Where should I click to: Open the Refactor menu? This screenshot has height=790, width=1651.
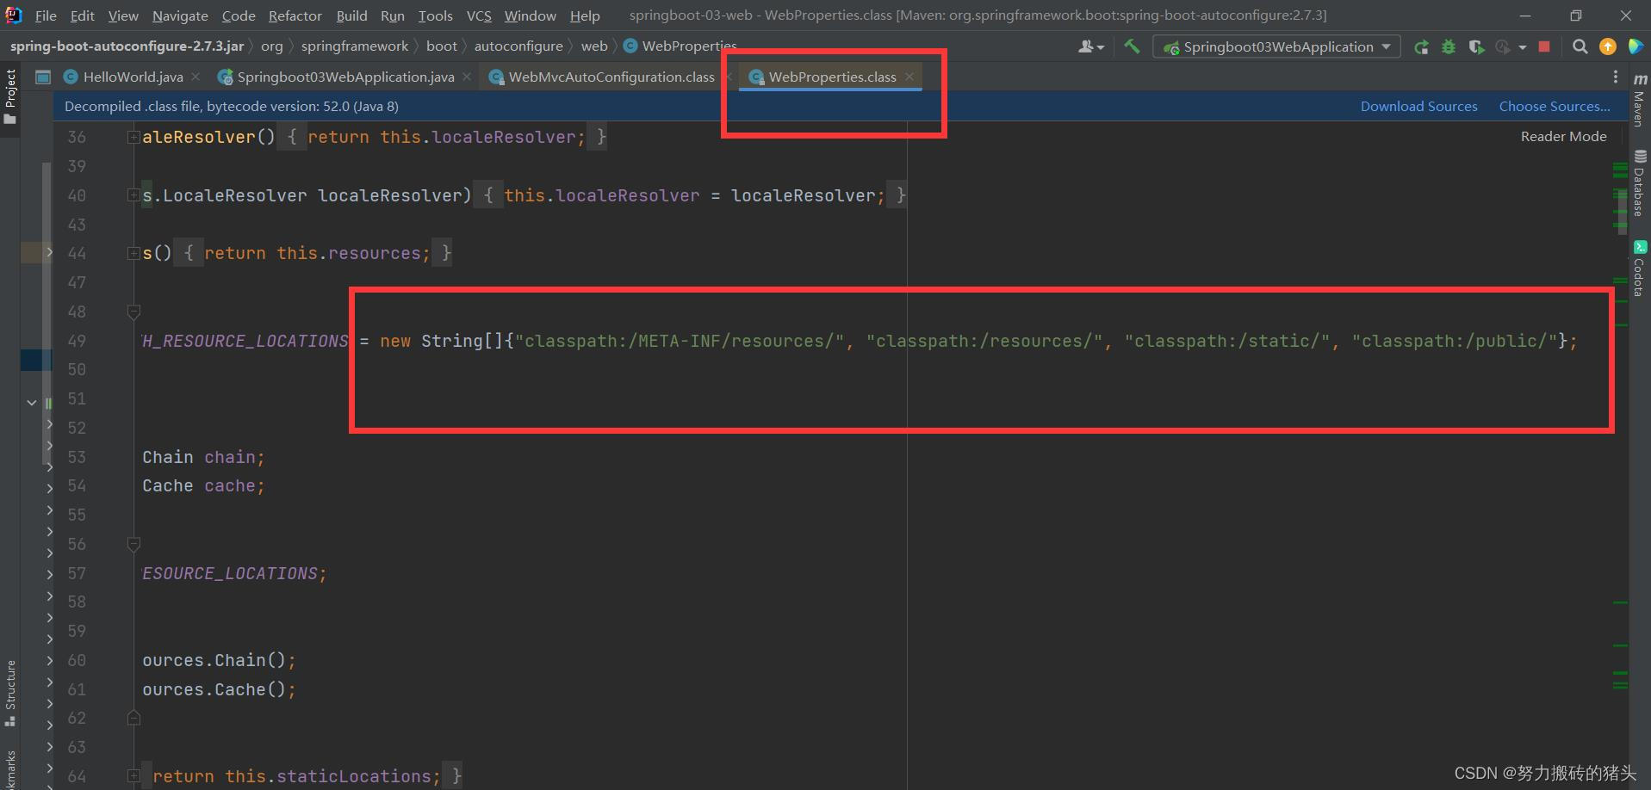click(295, 15)
